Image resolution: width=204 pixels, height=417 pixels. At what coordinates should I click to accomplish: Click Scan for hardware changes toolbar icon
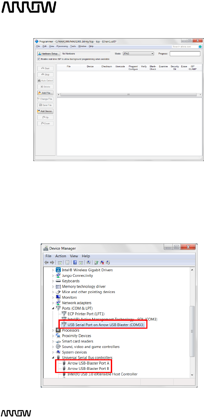(x=88, y=263)
